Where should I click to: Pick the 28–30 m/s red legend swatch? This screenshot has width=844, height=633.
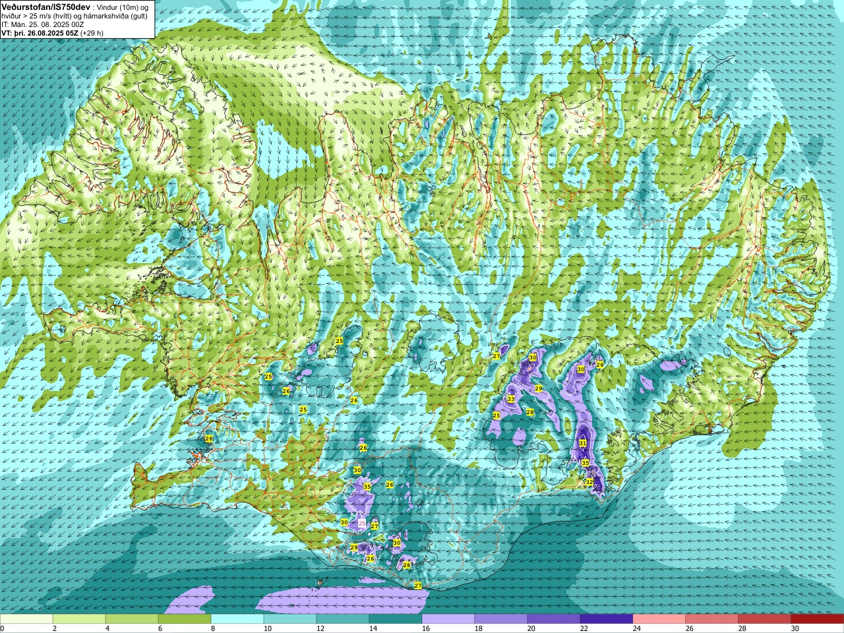point(765,619)
